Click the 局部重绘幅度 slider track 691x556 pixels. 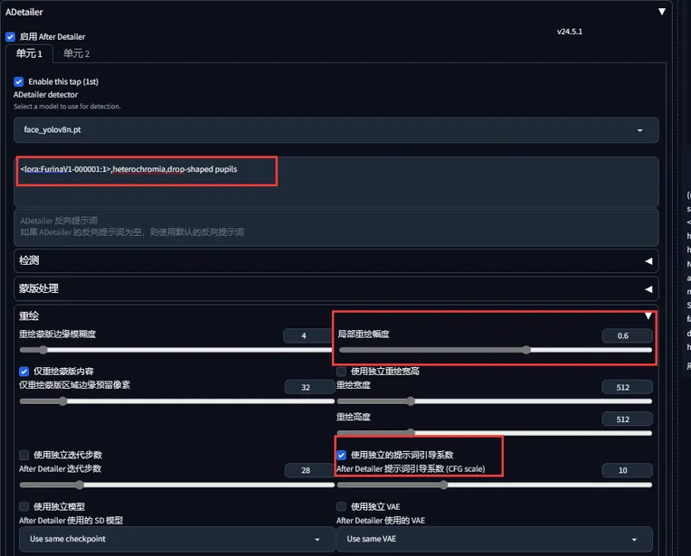coord(494,350)
